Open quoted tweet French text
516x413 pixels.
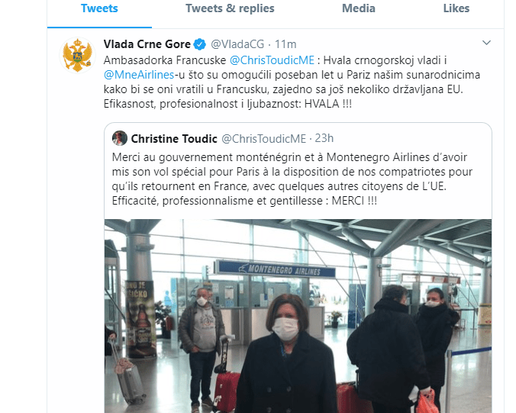[292, 179]
